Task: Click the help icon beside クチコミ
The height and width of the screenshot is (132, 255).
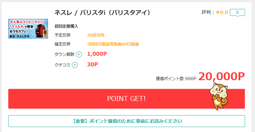Action: pos(75,65)
